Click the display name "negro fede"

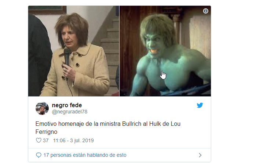point(67,105)
